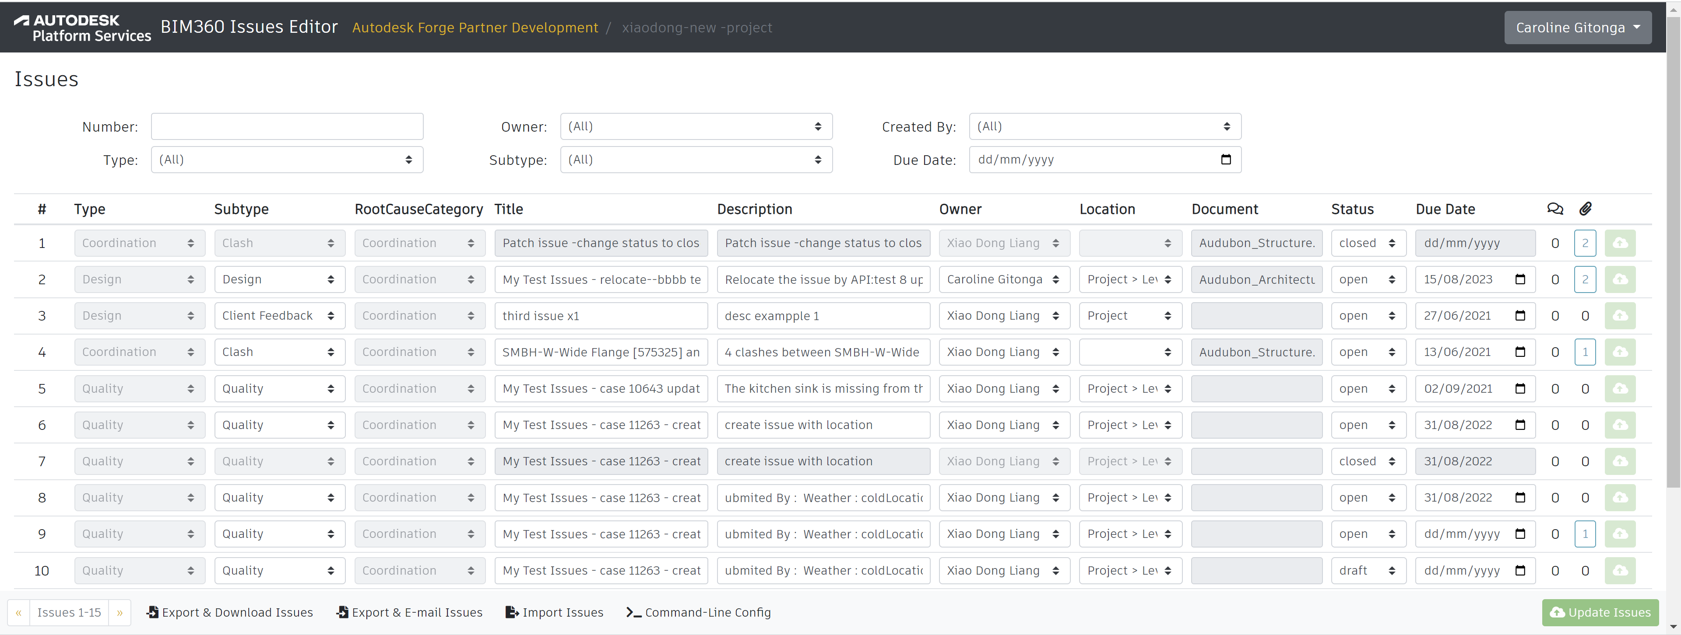Click the comments column header icon
Screen dimensions: 1681x635
tap(1555, 209)
